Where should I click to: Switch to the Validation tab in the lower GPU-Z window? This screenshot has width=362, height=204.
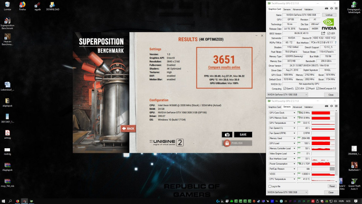(x=309, y=107)
